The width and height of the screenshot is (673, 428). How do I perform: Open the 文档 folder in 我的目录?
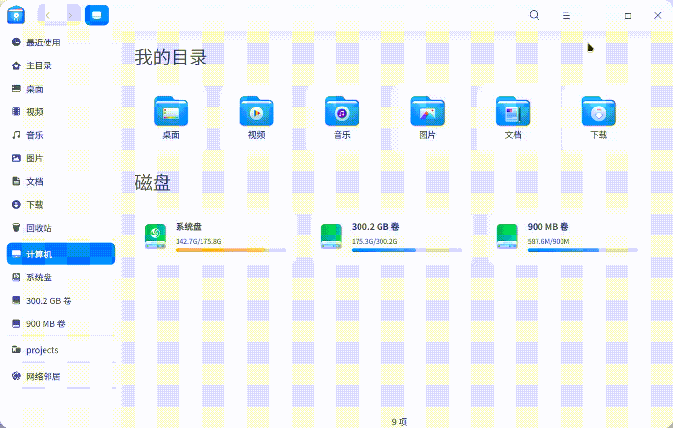[x=513, y=111]
